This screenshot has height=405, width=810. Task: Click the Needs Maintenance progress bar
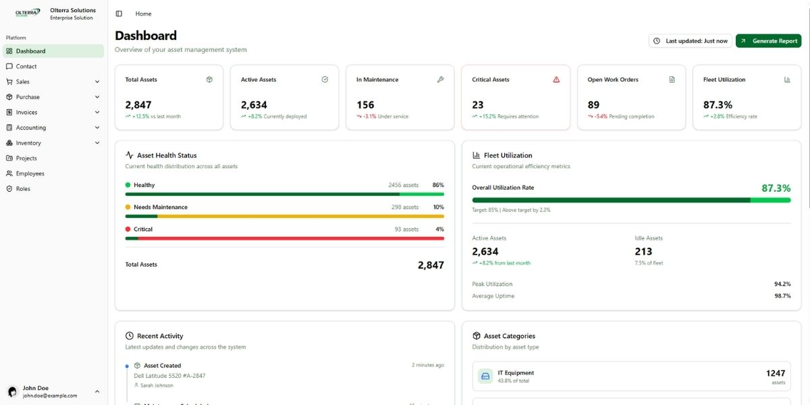coord(285,217)
